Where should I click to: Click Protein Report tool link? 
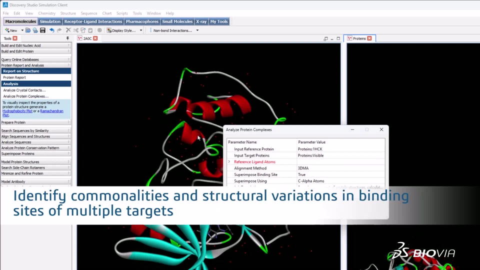pos(14,77)
